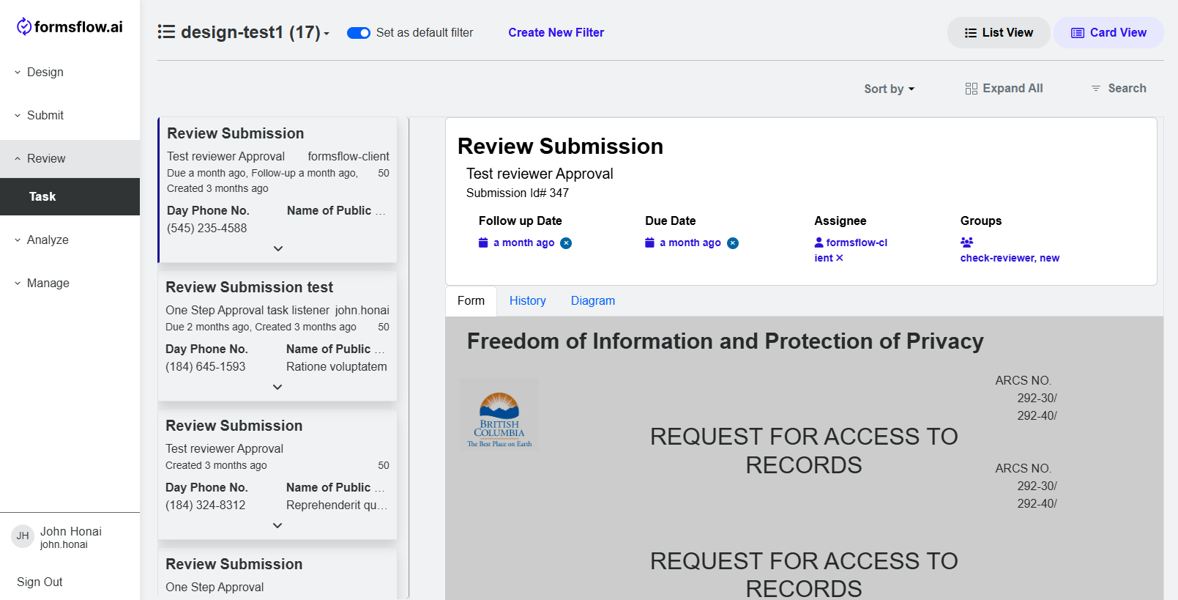Click the phone number (184) 645-1593

pyautogui.click(x=206, y=366)
